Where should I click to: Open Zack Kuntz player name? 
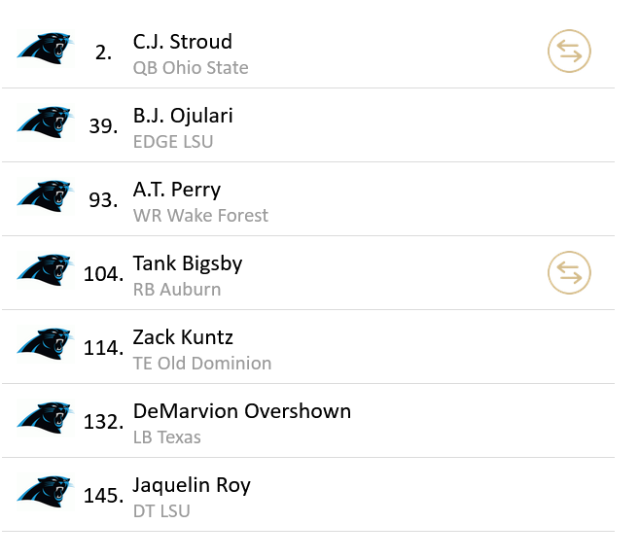click(184, 337)
